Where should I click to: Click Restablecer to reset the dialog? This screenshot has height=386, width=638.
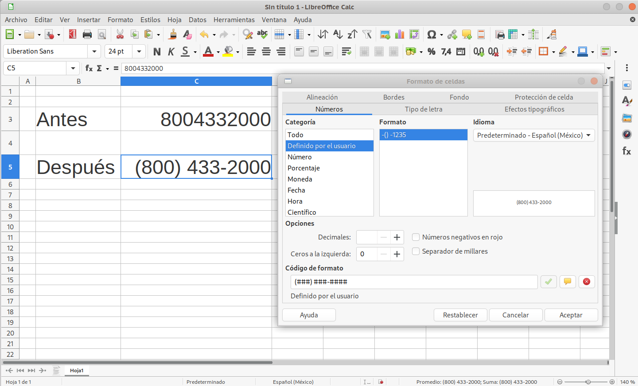point(460,315)
